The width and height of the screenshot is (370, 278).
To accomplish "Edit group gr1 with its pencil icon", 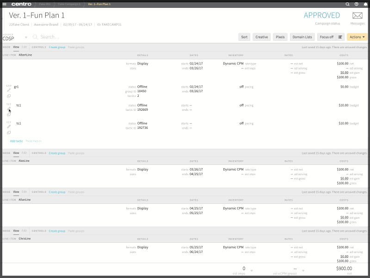I will 9,90.
